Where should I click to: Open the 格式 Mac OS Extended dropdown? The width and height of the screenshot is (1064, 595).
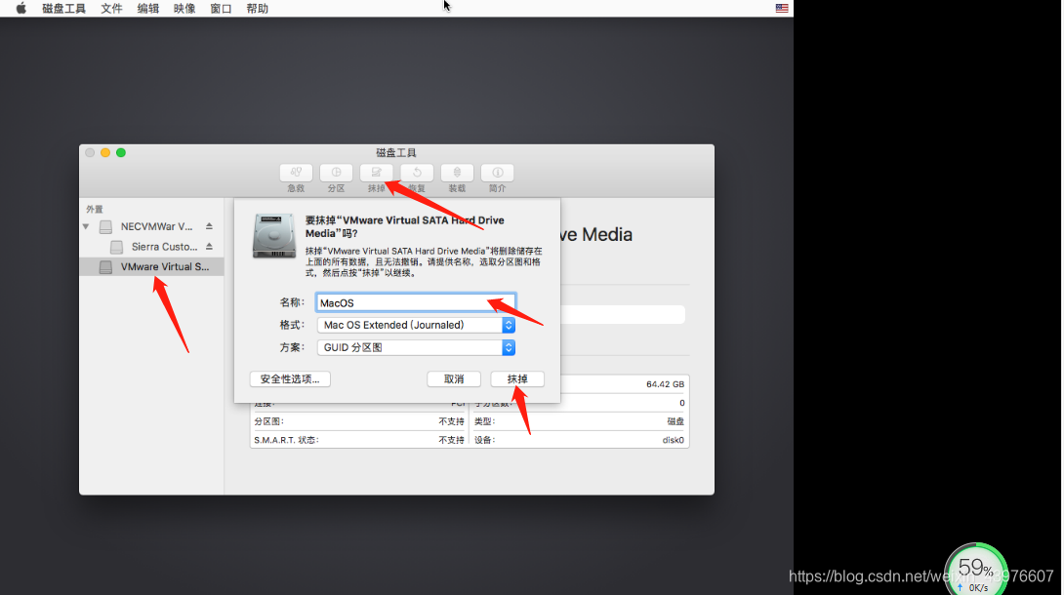point(415,325)
